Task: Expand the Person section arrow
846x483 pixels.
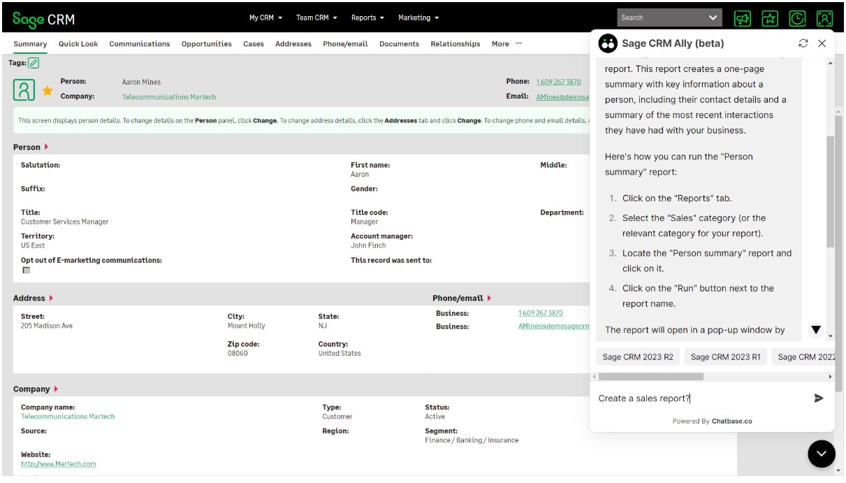Action: click(x=46, y=147)
